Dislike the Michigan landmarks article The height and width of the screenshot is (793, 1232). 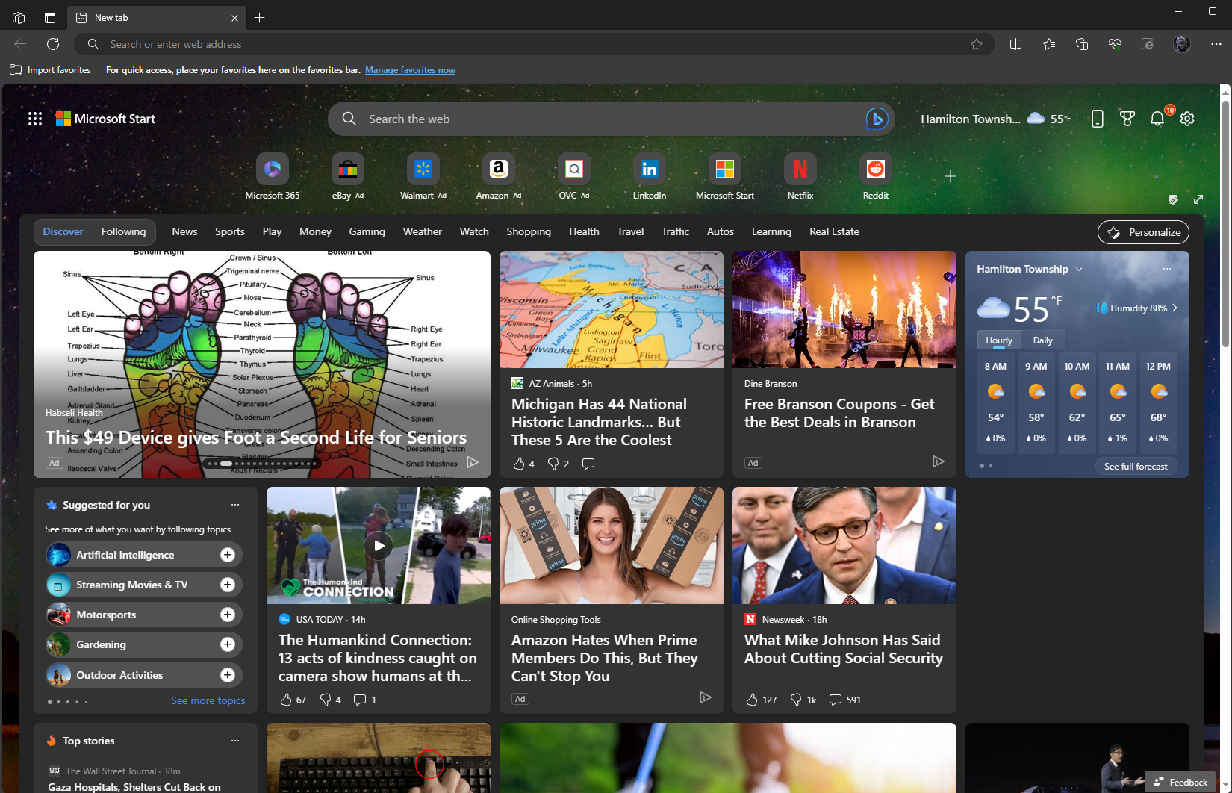point(553,464)
